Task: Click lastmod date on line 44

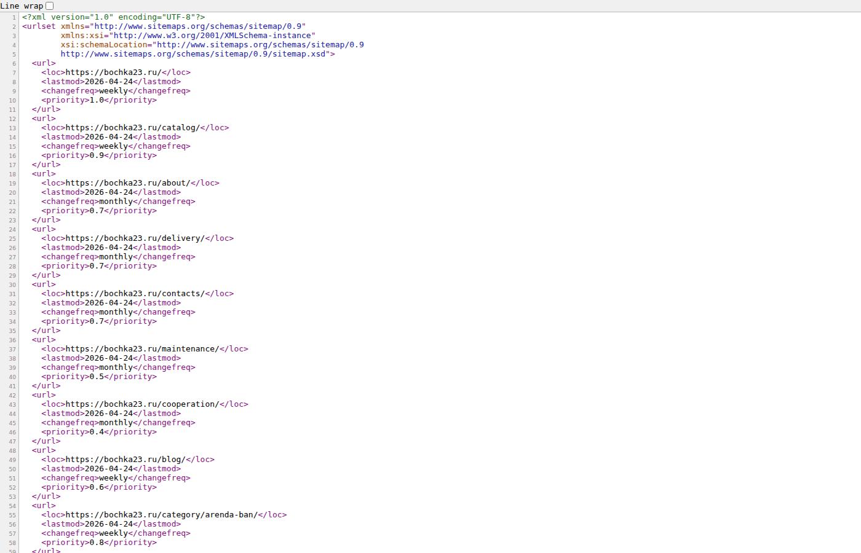Action: click(109, 414)
